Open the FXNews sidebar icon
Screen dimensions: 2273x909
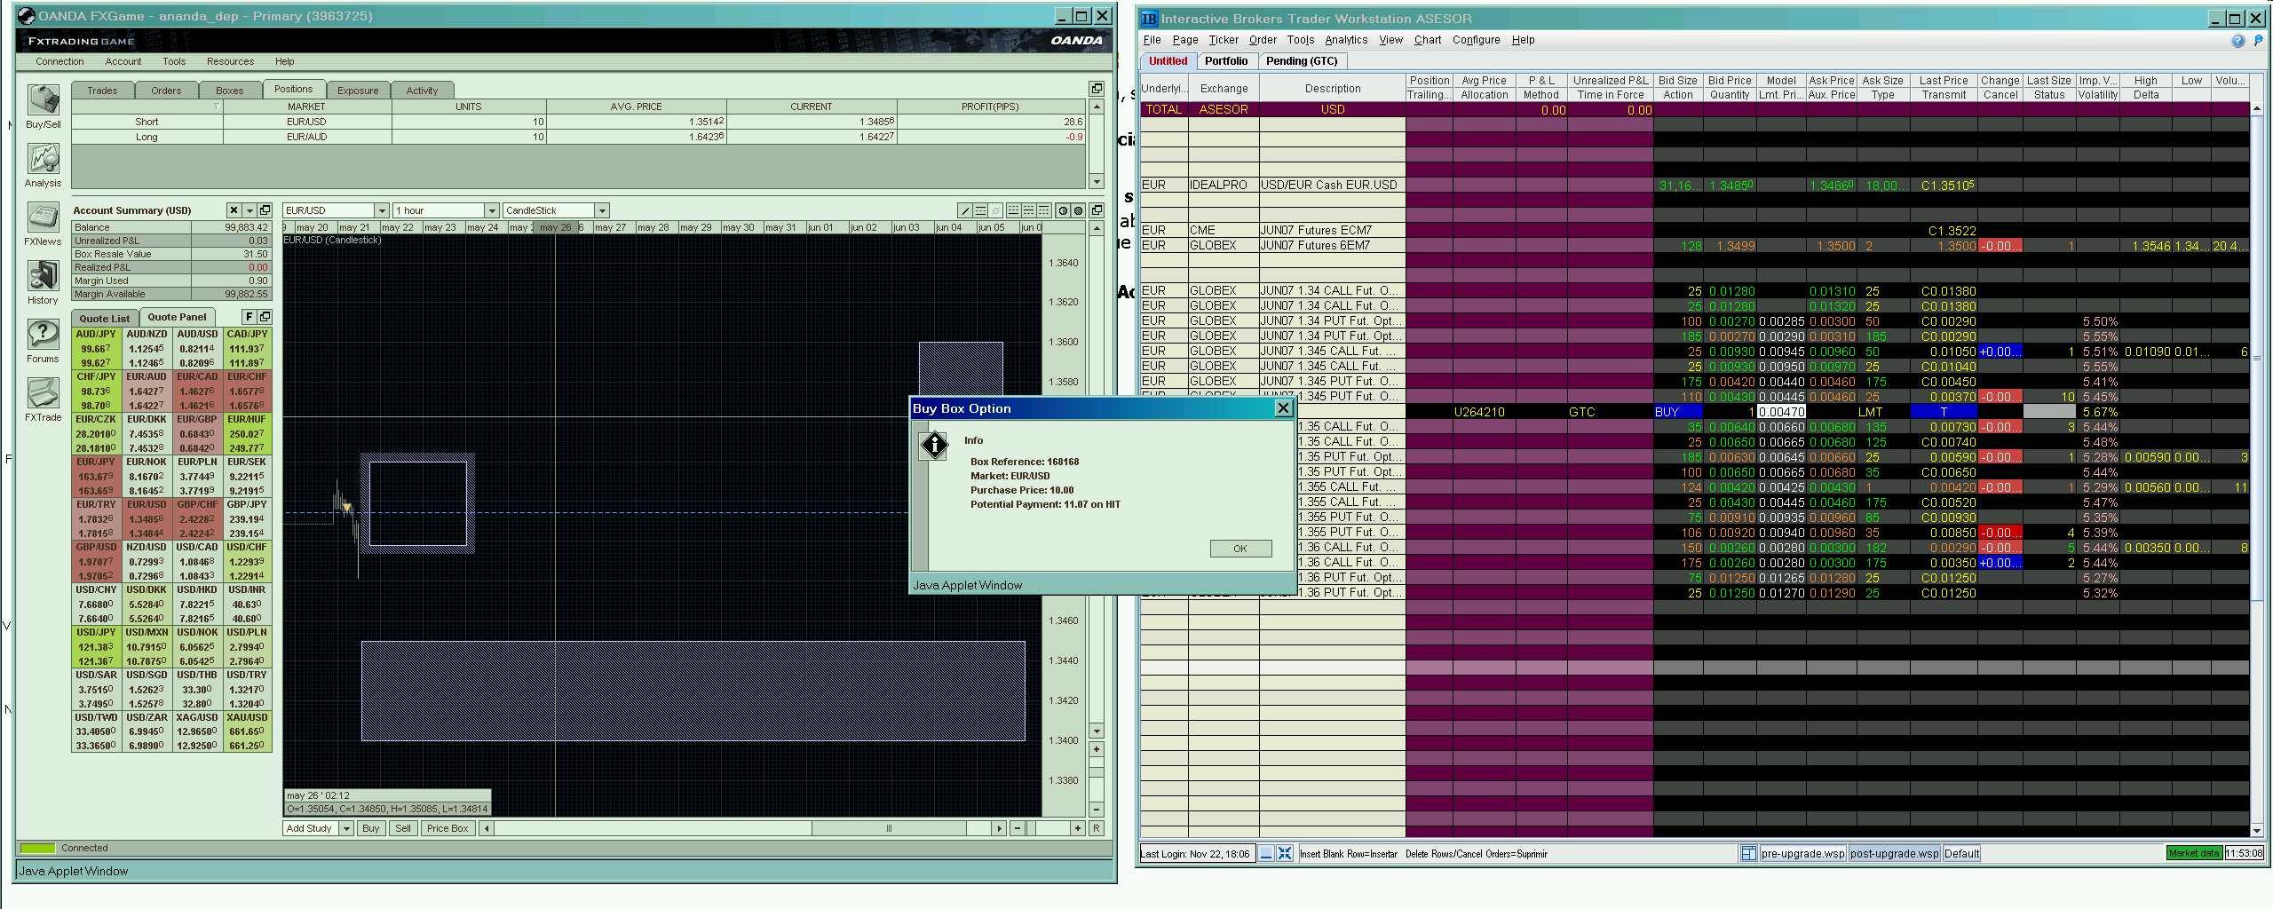click(43, 218)
